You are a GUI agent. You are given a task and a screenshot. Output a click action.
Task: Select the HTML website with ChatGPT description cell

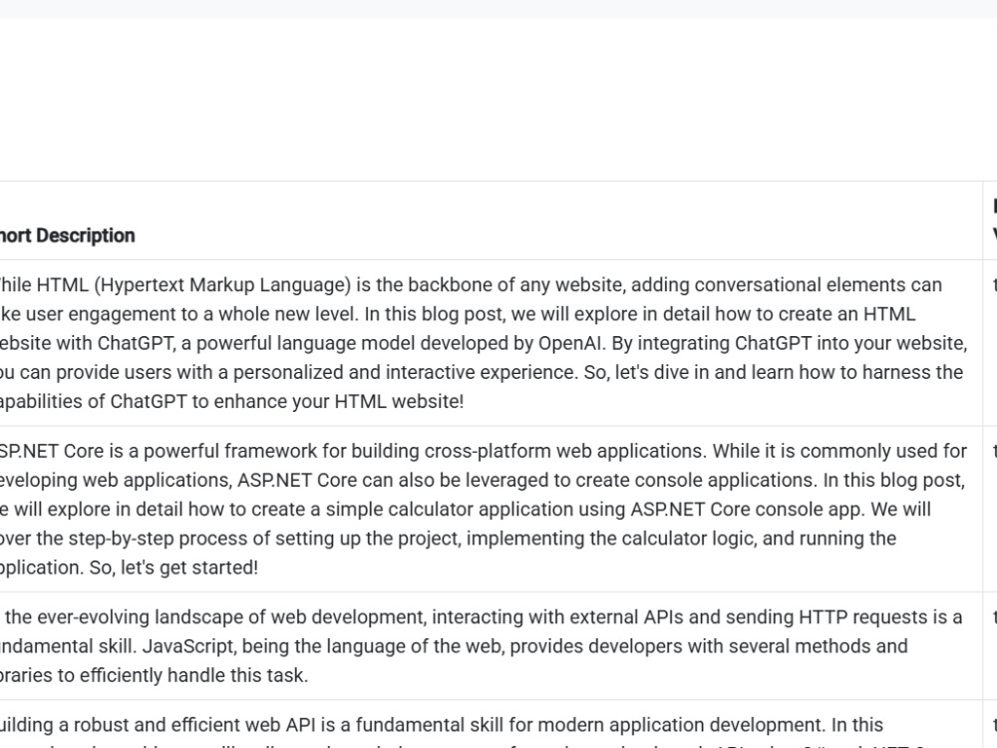tap(491, 343)
